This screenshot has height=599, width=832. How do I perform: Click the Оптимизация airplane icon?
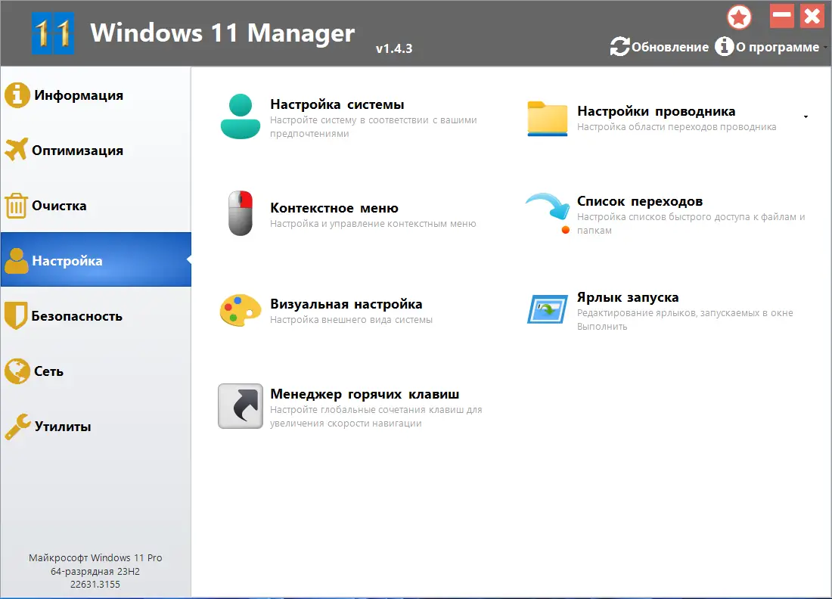tap(17, 151)
